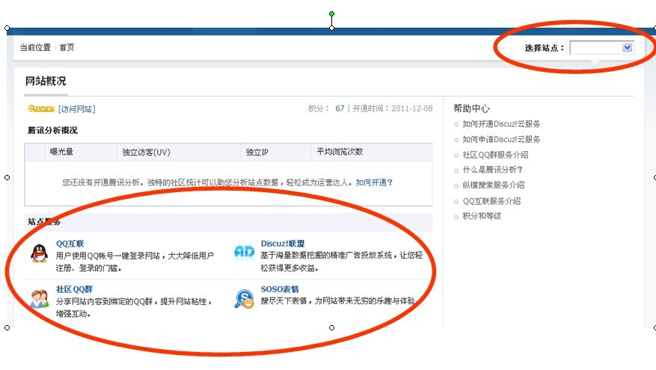Open the QQ互联 service link
The width and height of the screenshot is (656, 370).
pyautogui.click(x=70, y=244)
